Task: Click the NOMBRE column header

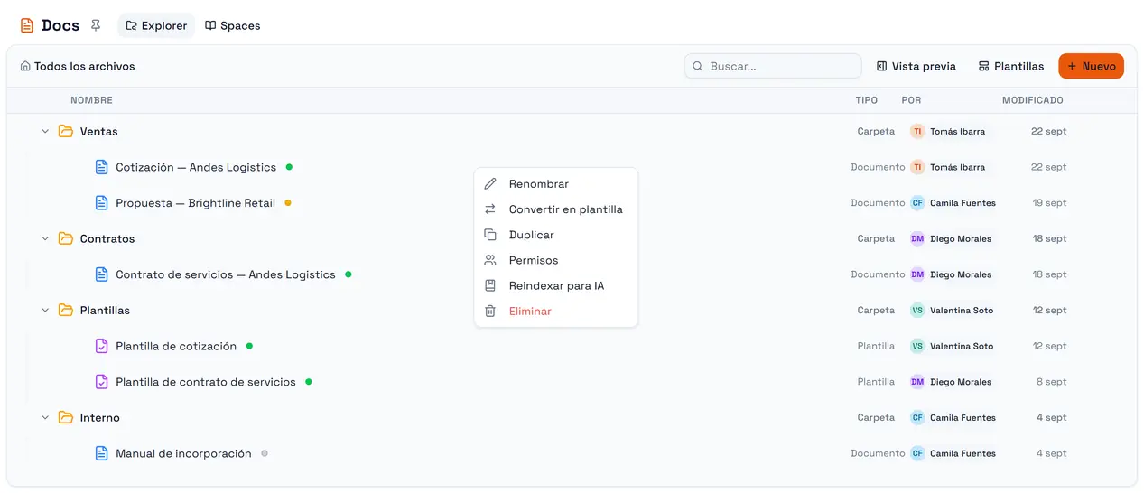Action: 91,100
